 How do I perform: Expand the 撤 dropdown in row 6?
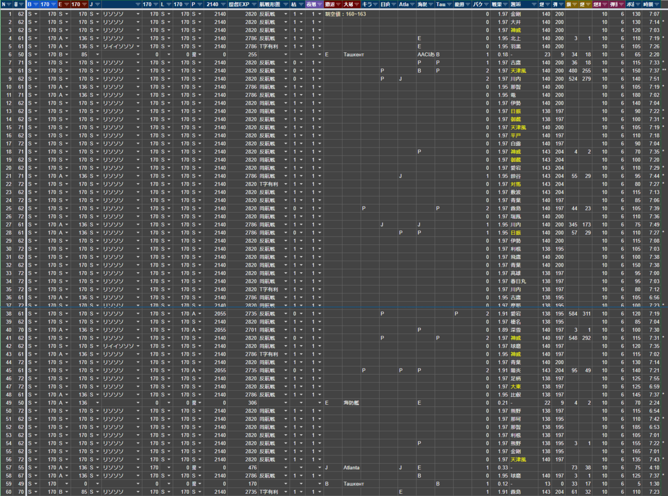(x=199, y=55)
